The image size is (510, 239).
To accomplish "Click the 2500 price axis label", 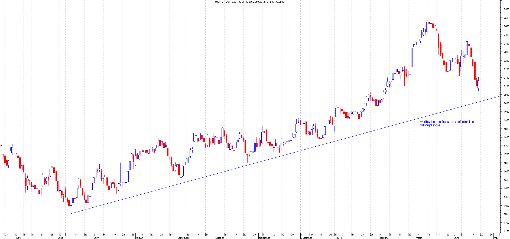I will (x=506, y=18).
